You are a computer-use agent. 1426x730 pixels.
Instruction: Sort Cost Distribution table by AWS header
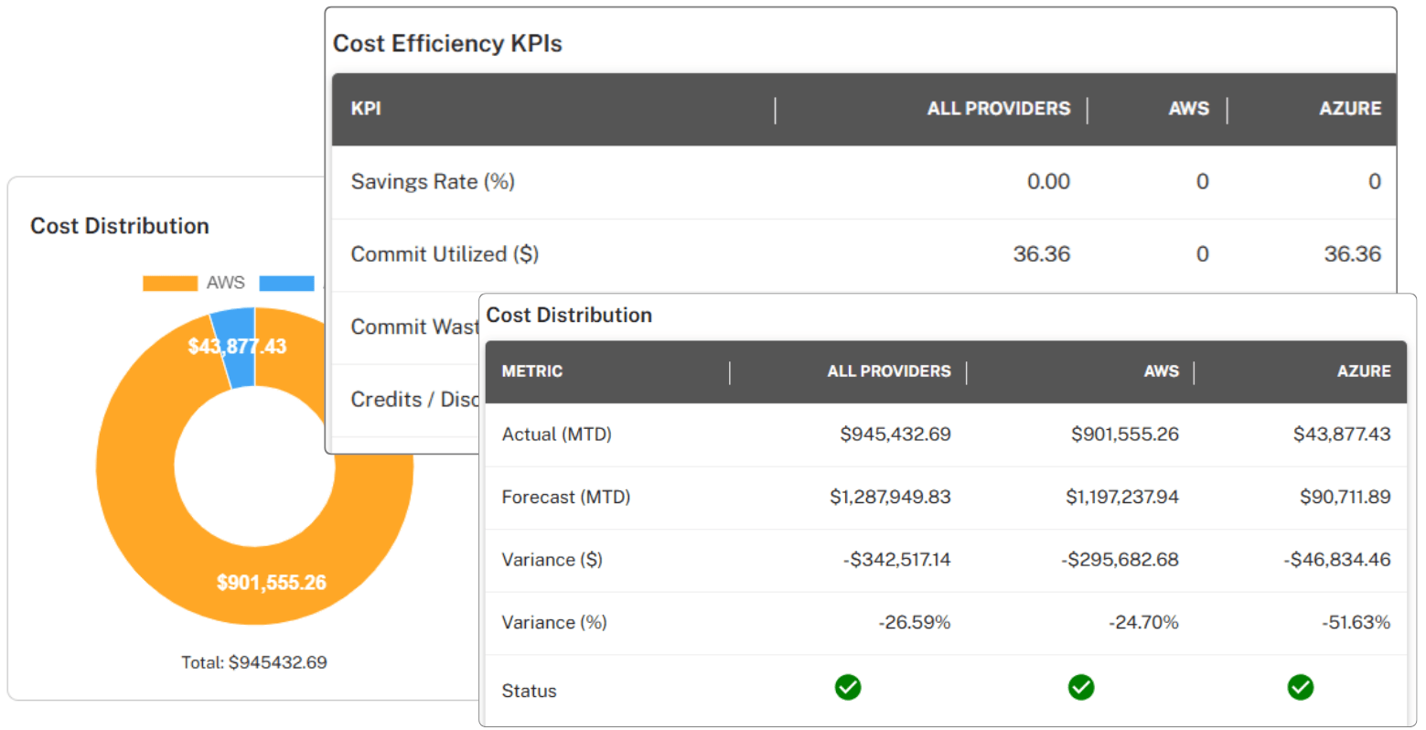pyautogui.click(x=1161, y=371)
